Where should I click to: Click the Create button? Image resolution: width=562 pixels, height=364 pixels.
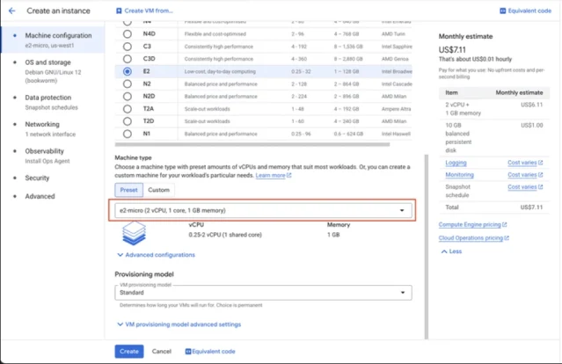[129, 352]
